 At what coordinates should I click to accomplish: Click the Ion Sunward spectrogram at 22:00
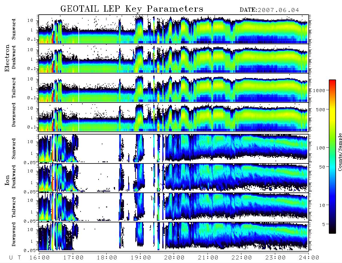tap(241, 149)
